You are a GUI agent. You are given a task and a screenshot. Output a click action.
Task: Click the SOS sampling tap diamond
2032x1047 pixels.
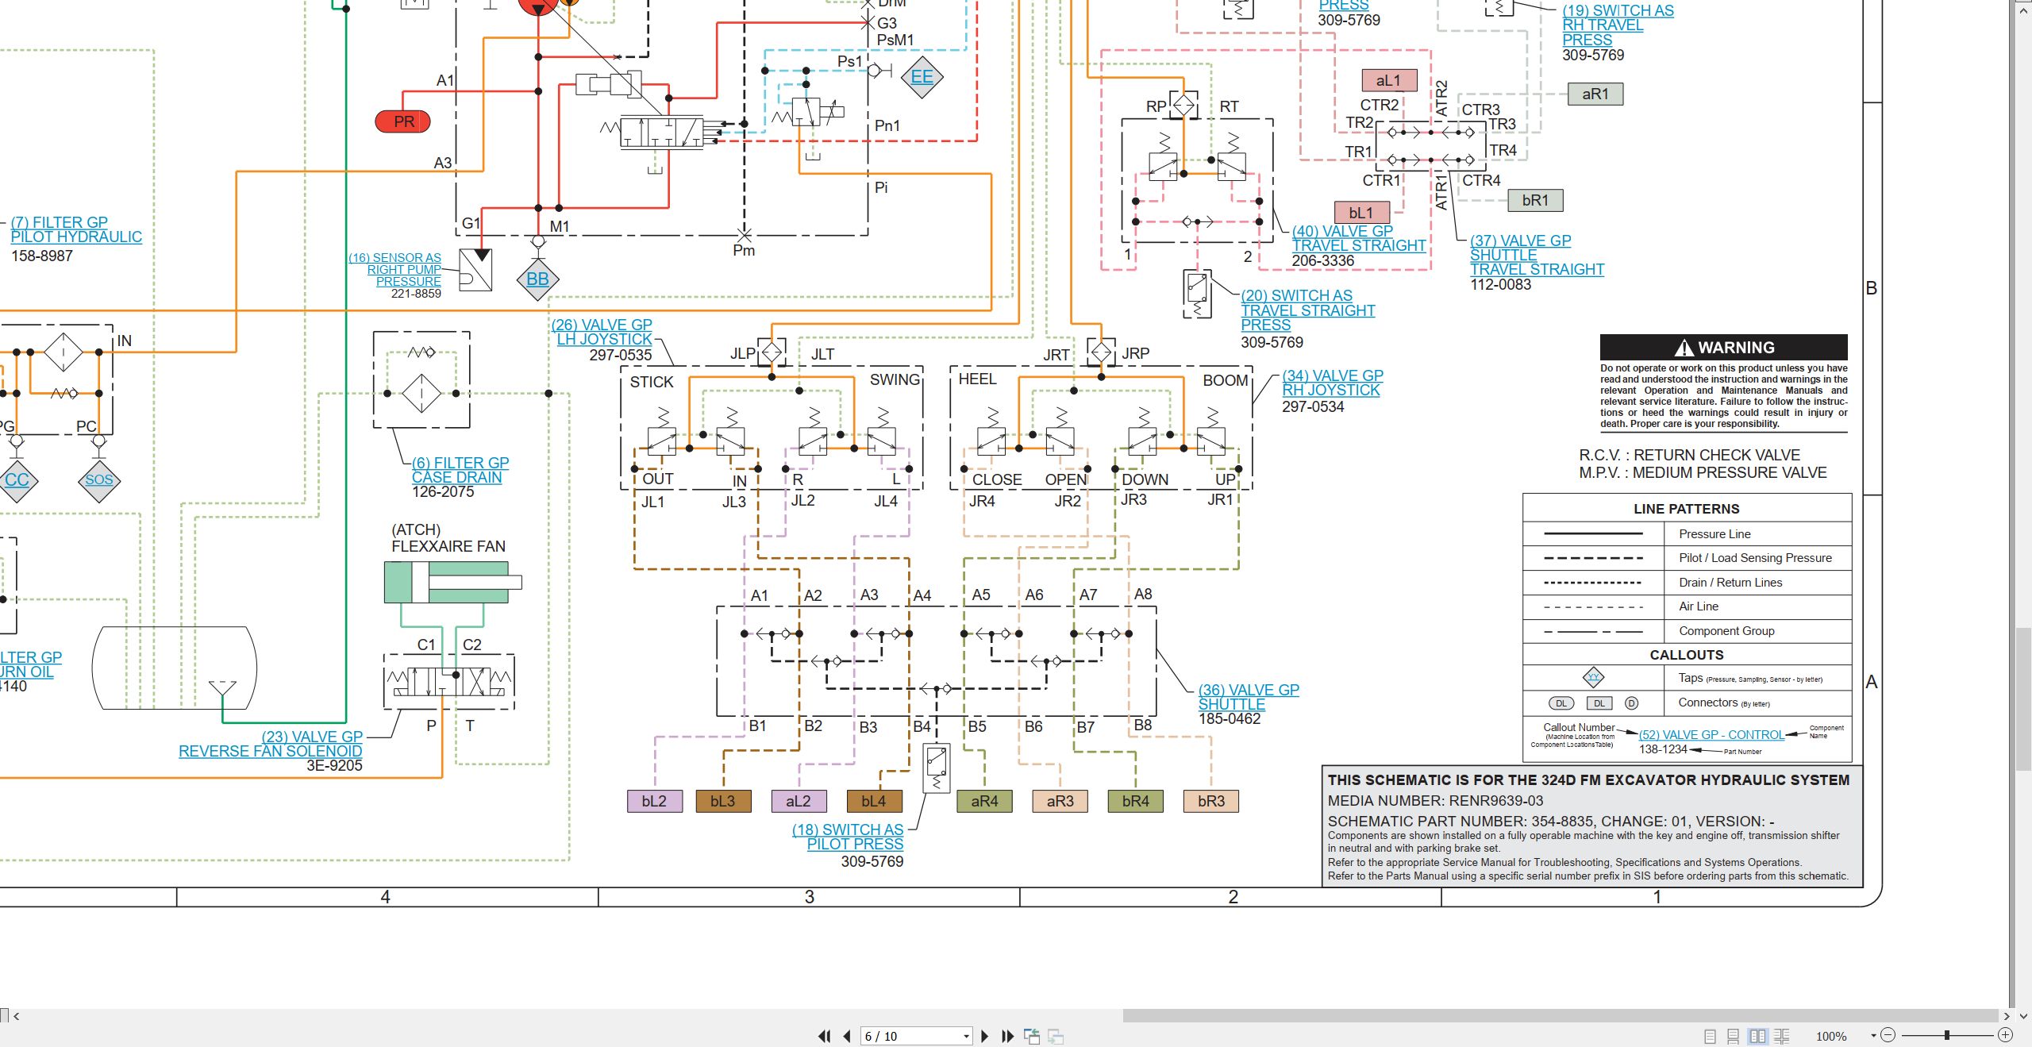[x=99, y=479]
